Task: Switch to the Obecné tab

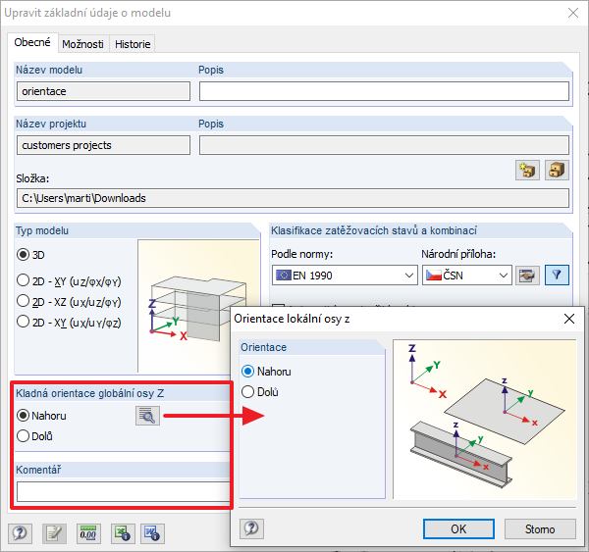Action: point(32,42)
